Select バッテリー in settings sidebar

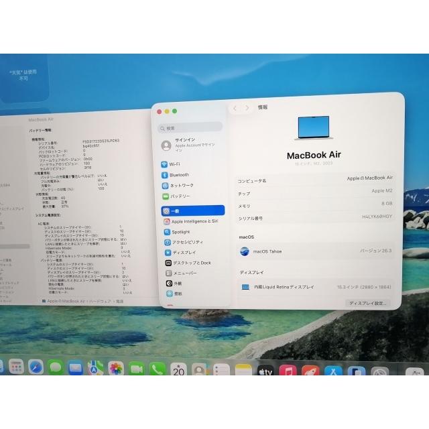[192, 196]
